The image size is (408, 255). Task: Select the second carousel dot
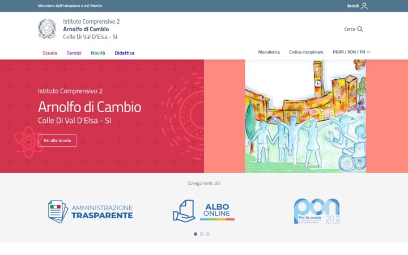202,234
